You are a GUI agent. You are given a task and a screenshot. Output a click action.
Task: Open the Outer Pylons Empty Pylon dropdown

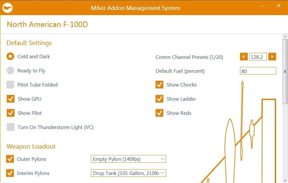pos(128,159)
